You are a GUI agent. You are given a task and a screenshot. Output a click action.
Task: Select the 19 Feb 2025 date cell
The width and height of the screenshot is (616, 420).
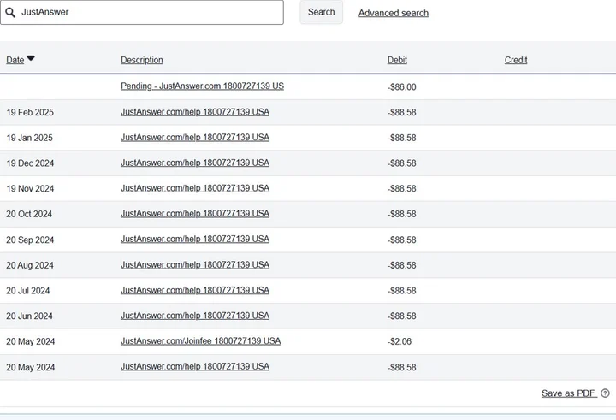(x=30, y=112)
